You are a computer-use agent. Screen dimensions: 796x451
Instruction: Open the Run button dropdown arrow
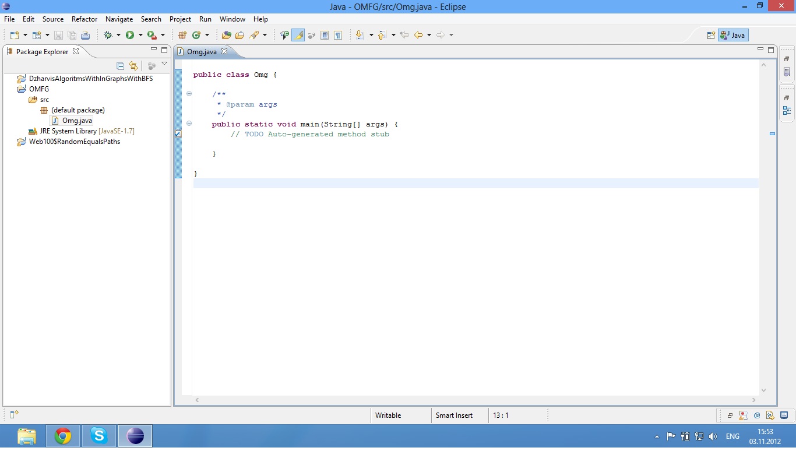140,35
